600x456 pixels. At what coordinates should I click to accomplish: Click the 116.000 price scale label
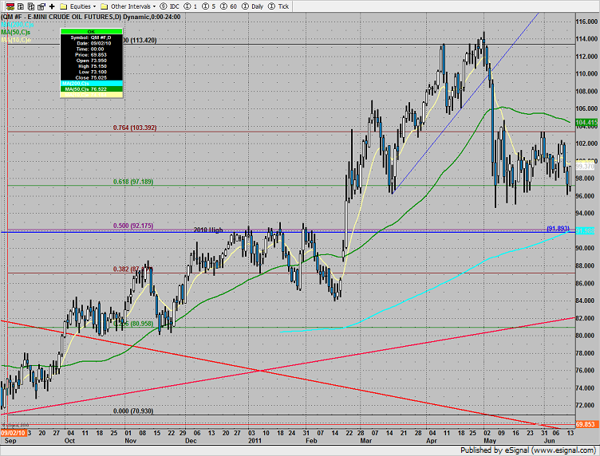click(586, 22)
